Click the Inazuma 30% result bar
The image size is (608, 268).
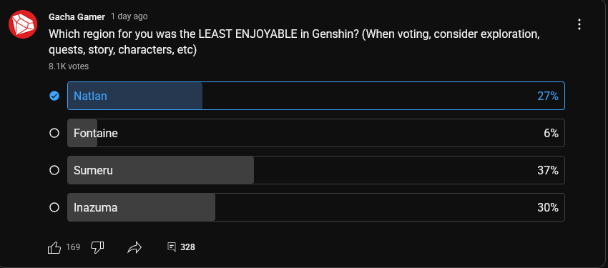(x=316, y=207)
